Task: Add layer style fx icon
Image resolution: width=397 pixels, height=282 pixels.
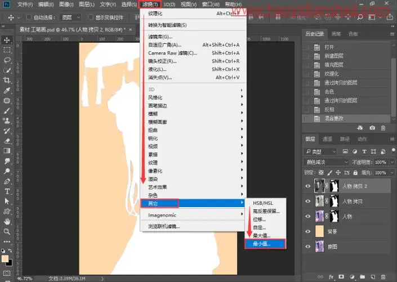Action: [331, 277]
